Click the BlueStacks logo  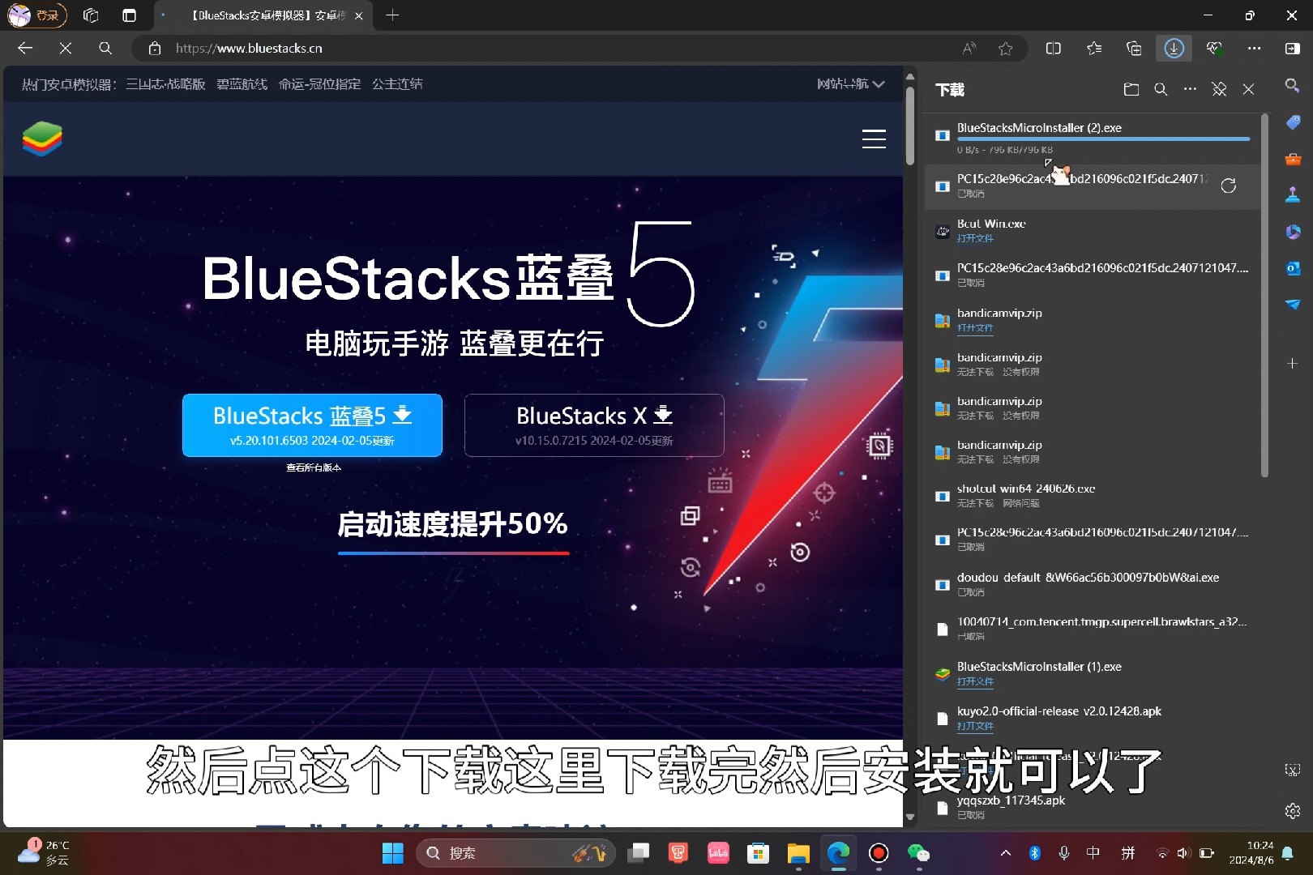pos(42,139)
